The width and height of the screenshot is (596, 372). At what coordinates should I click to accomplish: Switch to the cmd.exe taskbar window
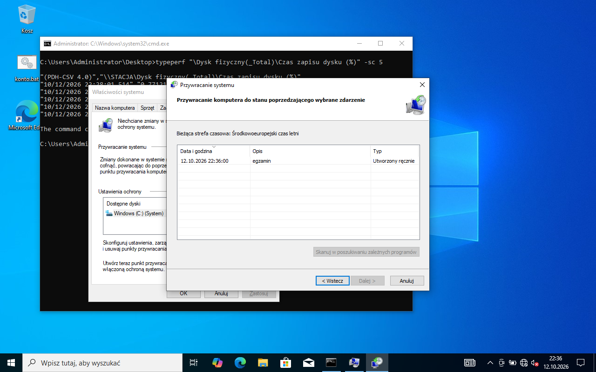coord(331,363)
